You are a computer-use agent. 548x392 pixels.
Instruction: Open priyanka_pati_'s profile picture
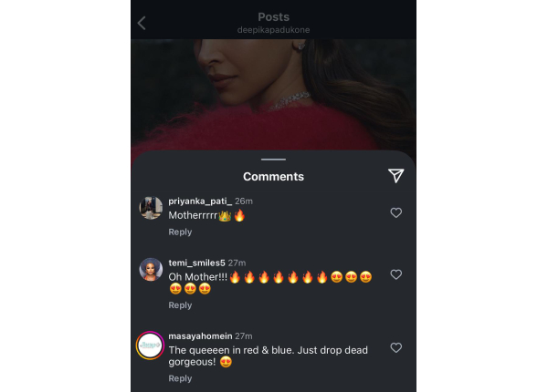pos(151,208)
